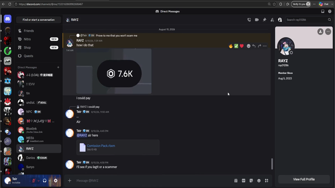This screenshot has height=188, width=335.
Task: Open the apps launcher icon
Action: (266, 181)
